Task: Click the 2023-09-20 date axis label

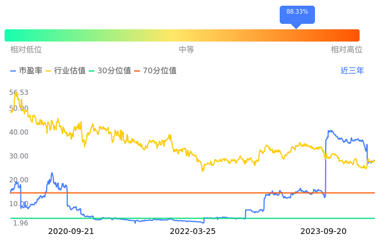Action: point(323,232)
